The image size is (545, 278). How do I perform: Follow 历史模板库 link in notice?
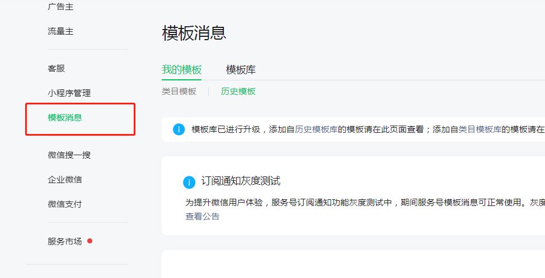click(316, 130)
